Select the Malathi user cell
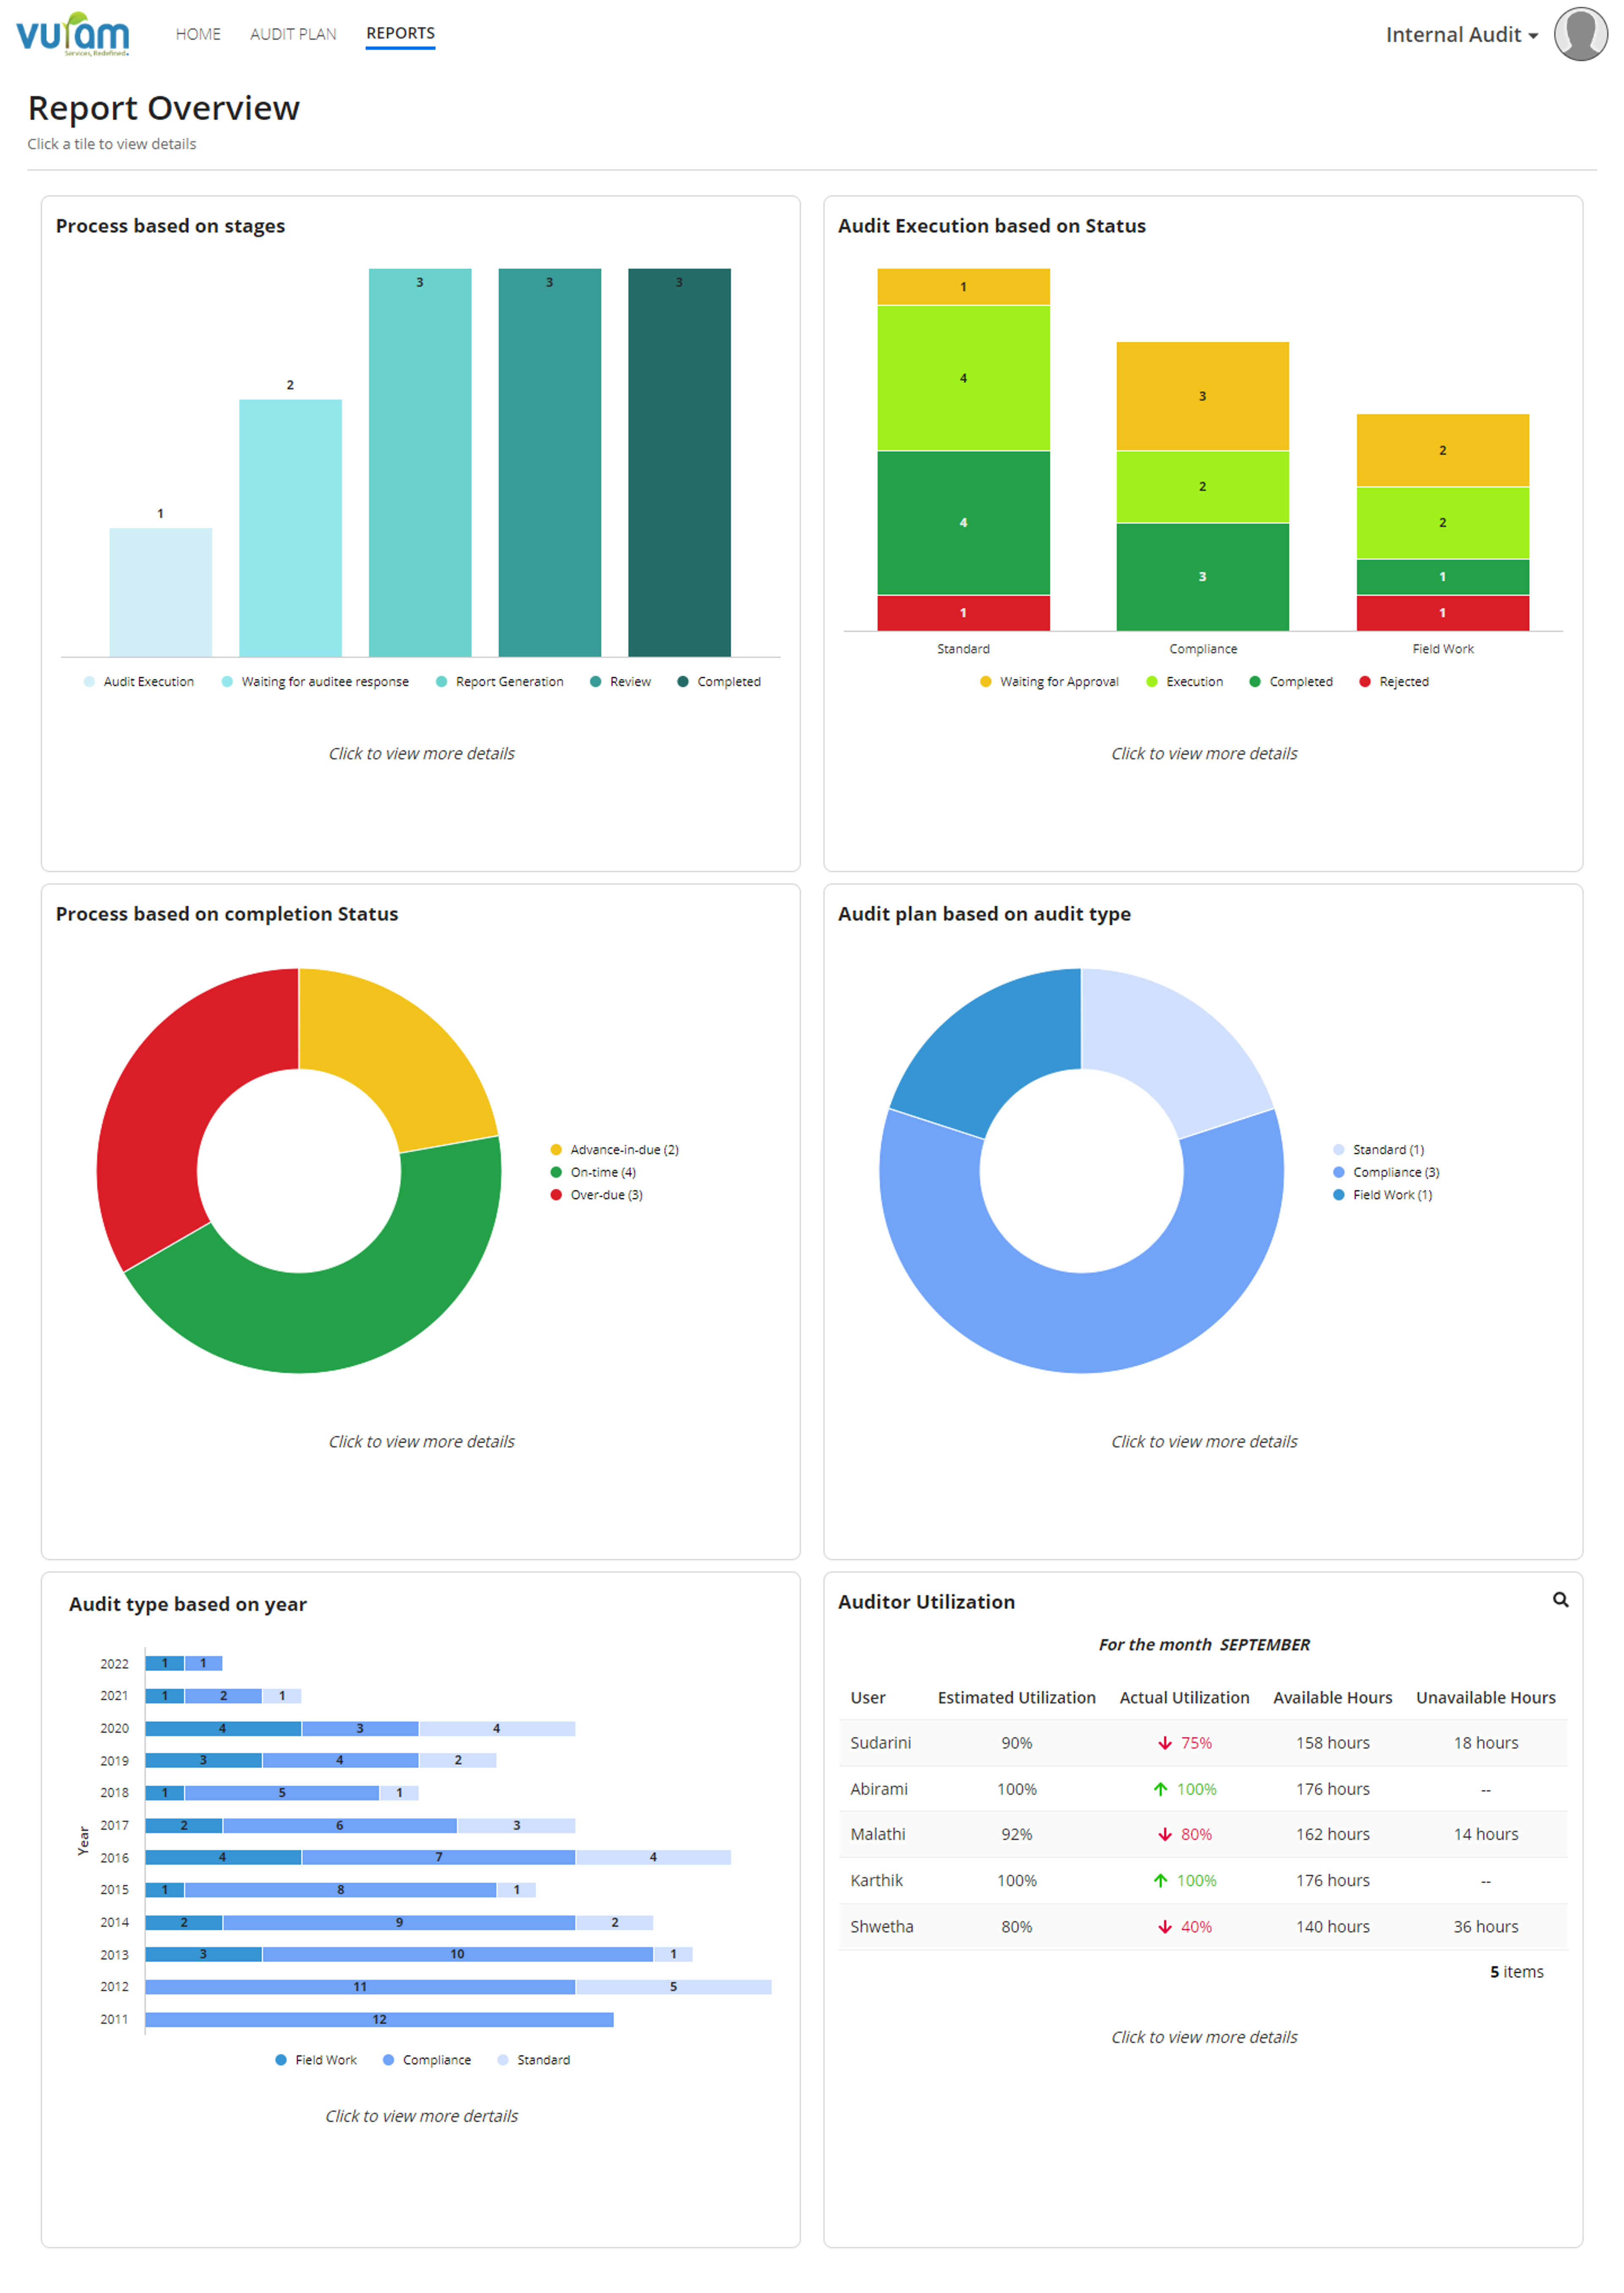 [x=878, y=1834]
